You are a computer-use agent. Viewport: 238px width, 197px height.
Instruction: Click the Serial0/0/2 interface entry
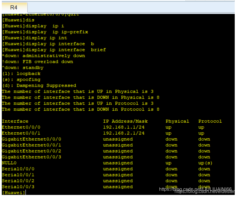[18, 181]
